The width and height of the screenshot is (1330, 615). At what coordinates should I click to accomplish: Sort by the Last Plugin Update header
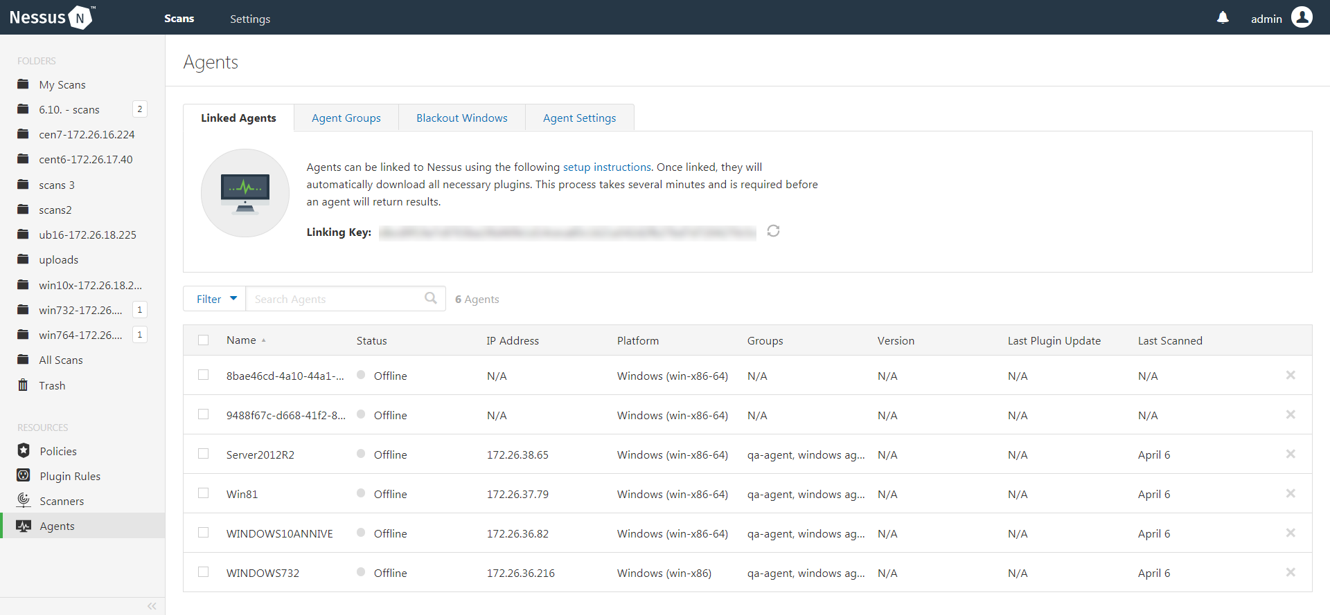(x=1054, y=340)
